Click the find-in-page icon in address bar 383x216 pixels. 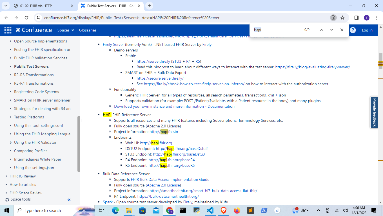(333, 18)
